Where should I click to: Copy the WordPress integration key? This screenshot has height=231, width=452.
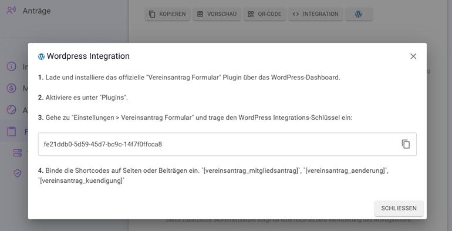[406, 144]
